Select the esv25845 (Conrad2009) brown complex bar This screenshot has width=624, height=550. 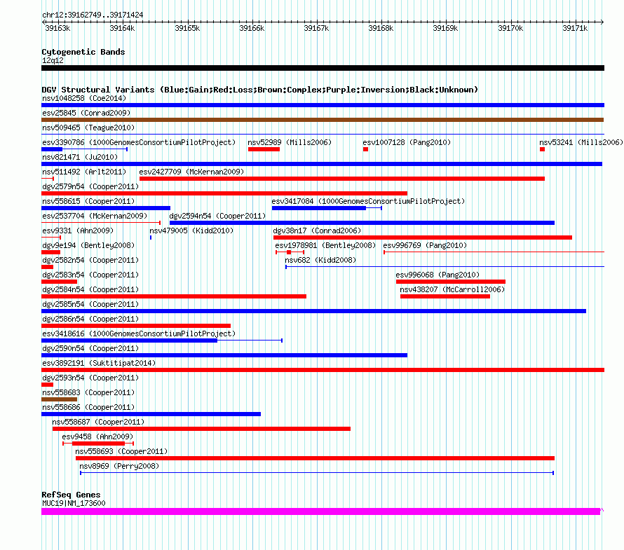click(323, 120)
